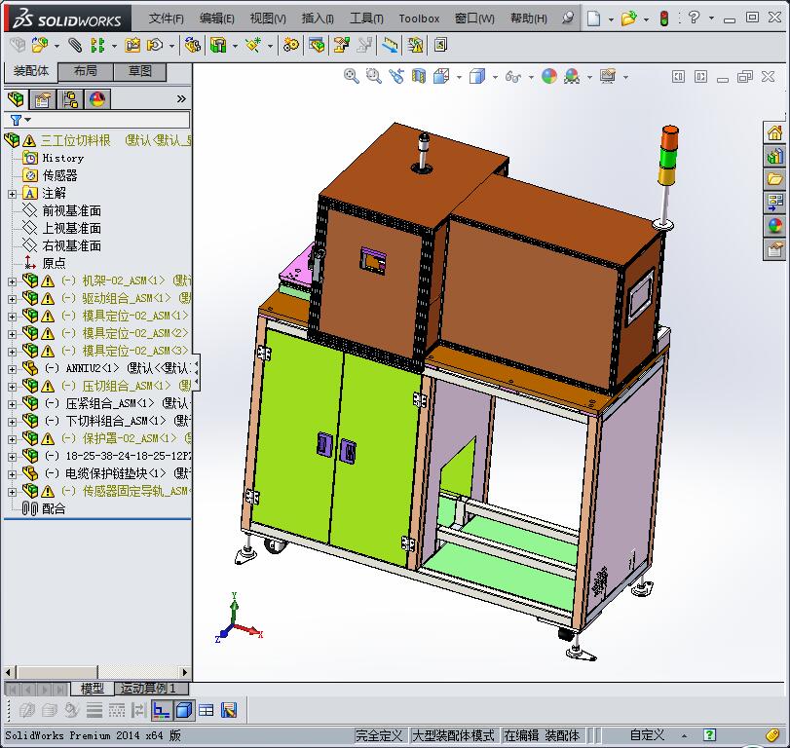Open the 文件(F) menu
790x748 pixels.
(166, 19)
